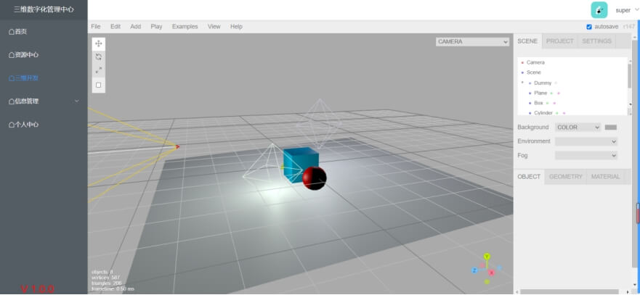Select Plane in the outliner
The width and height of the screenshot is (640, 295).
point(540,94)
